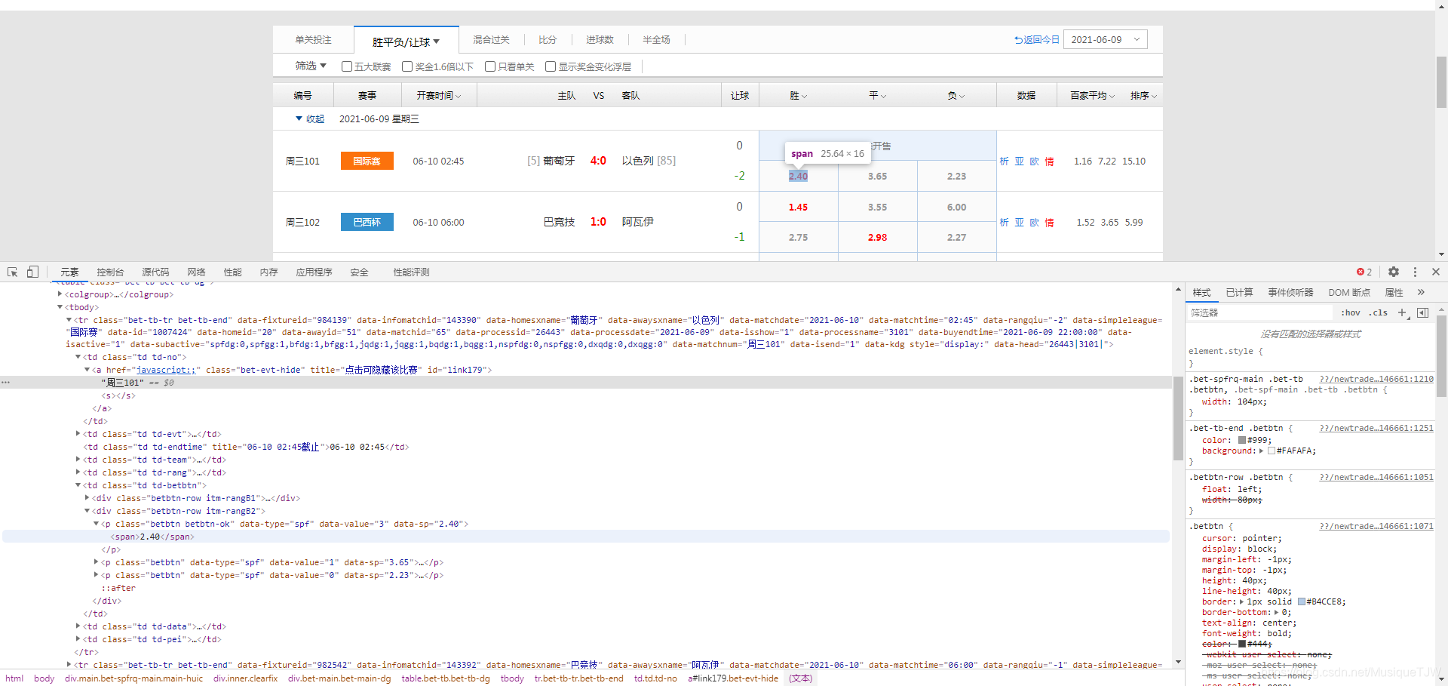Expand the td-team node in DOM tree
The width and height of the screenshot is (1448, 686).
[78, 460]
